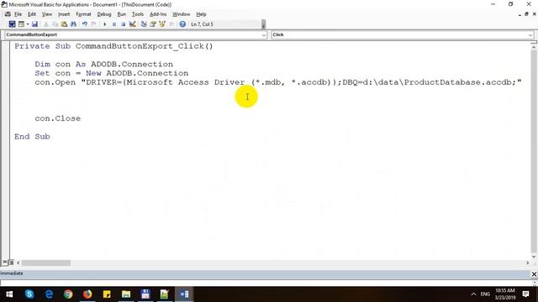Open the Add-Ins menu
Screen dimensions: 538x302
(158, 14)
